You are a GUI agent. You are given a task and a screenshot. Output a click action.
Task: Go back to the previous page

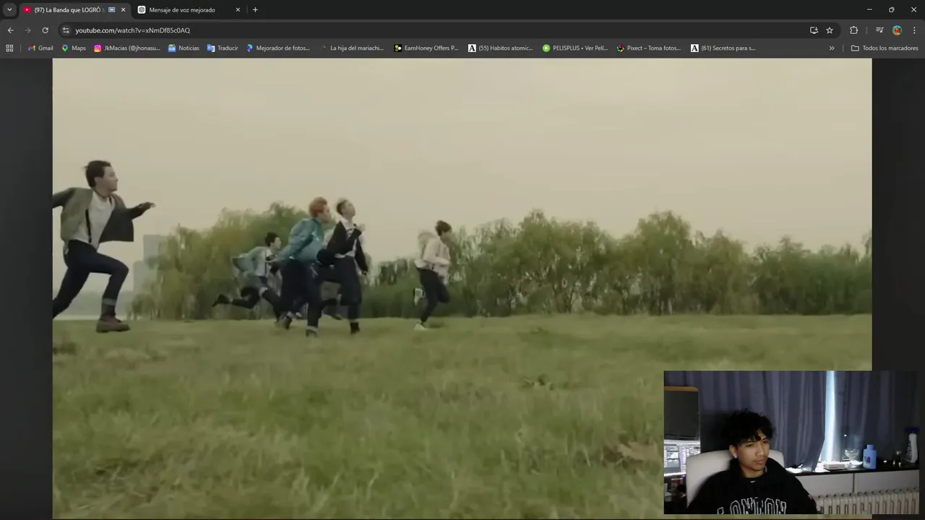tap(10, 30)
